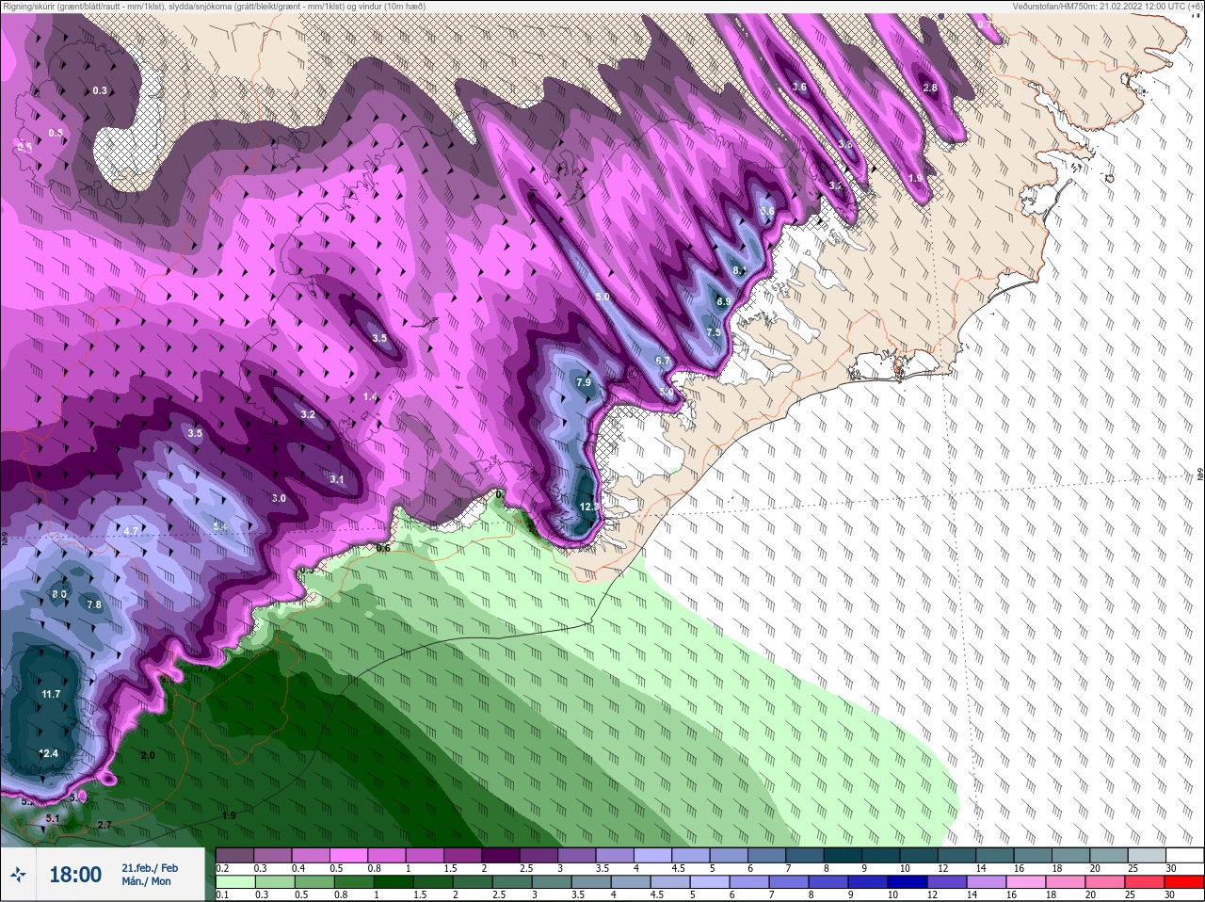Select the 18:00 forecast time label

pos(75,875)
